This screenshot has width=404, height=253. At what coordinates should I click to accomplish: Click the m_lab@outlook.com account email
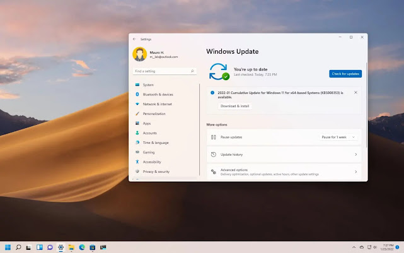pyautogui.click(x=164, y=57)
